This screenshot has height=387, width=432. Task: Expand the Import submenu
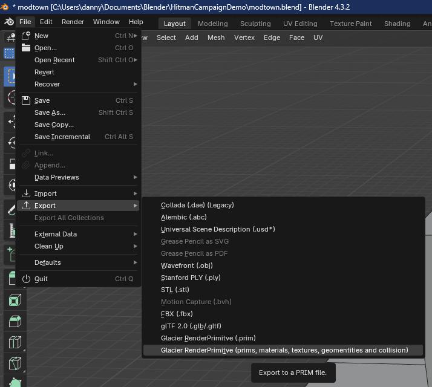[79, 193]
